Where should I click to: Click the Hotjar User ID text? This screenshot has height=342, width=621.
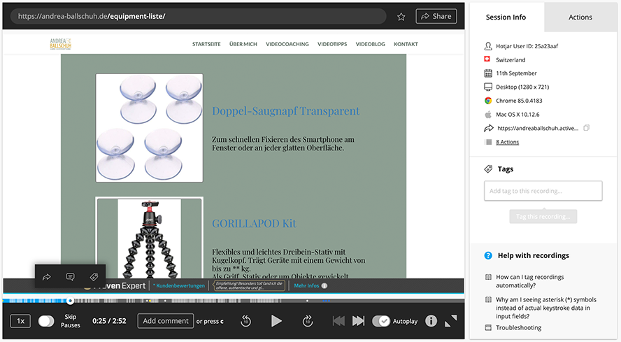point(527,46)
